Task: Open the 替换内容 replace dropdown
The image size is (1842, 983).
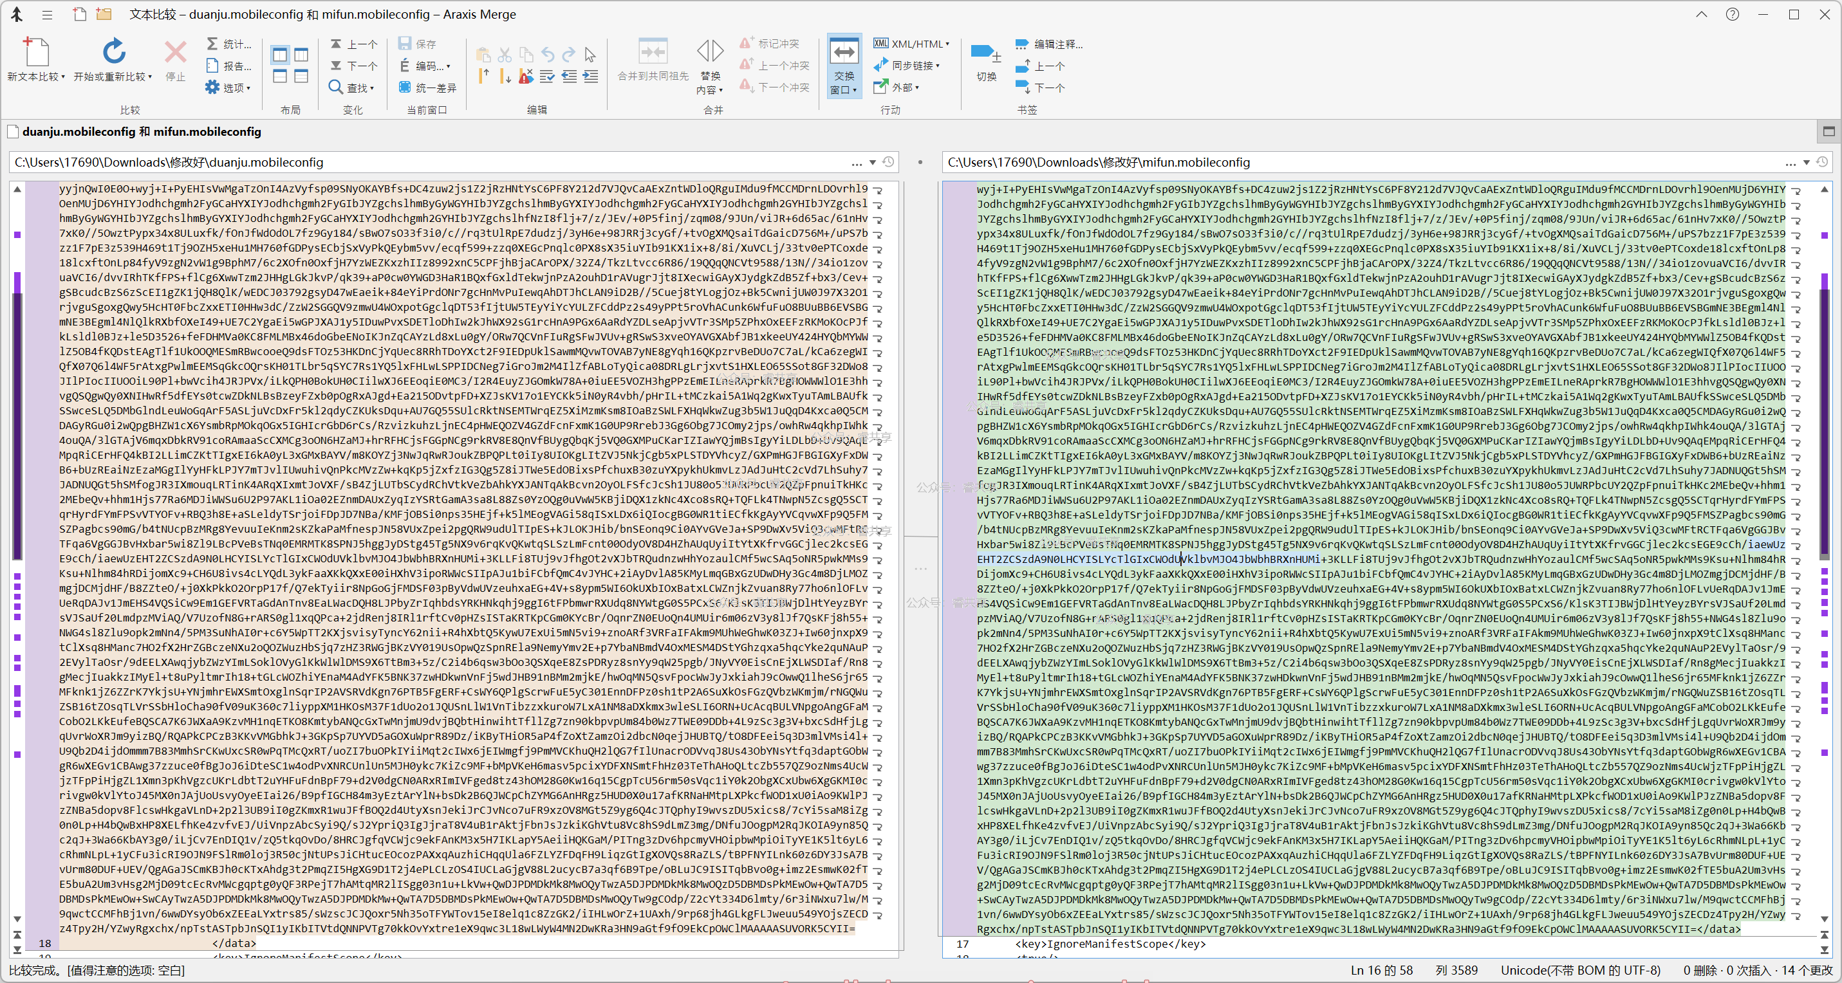Action: coord(710,66)
